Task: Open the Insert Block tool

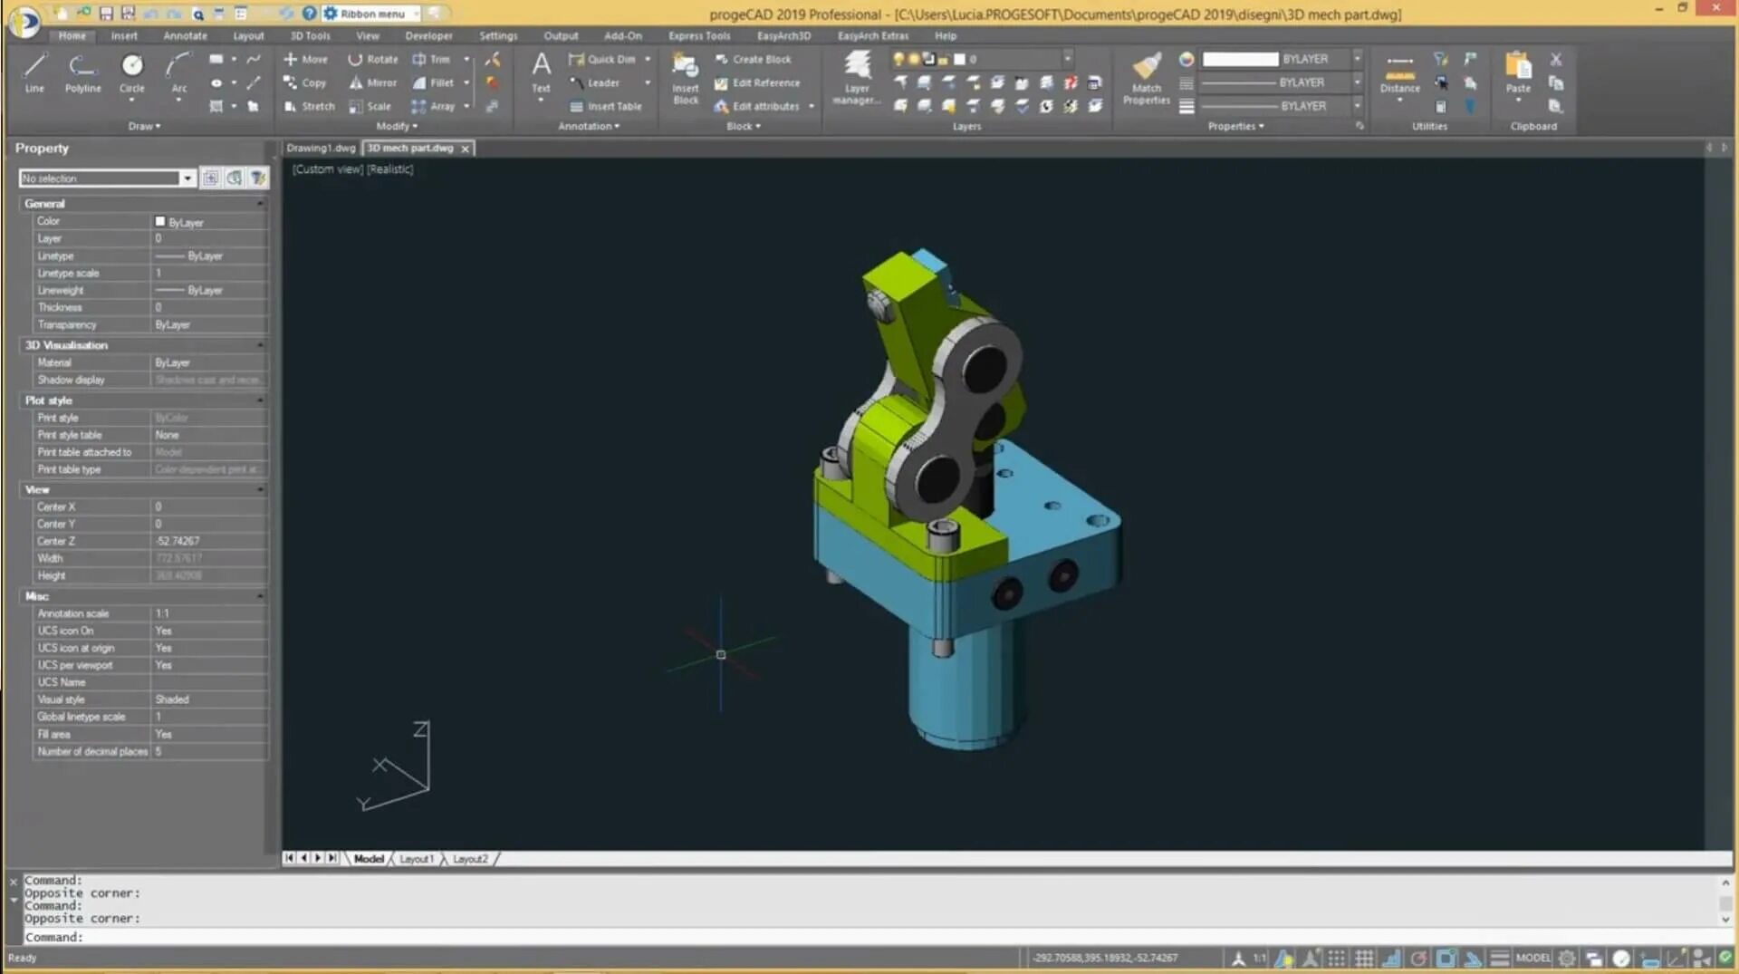Action: (686, 78)
